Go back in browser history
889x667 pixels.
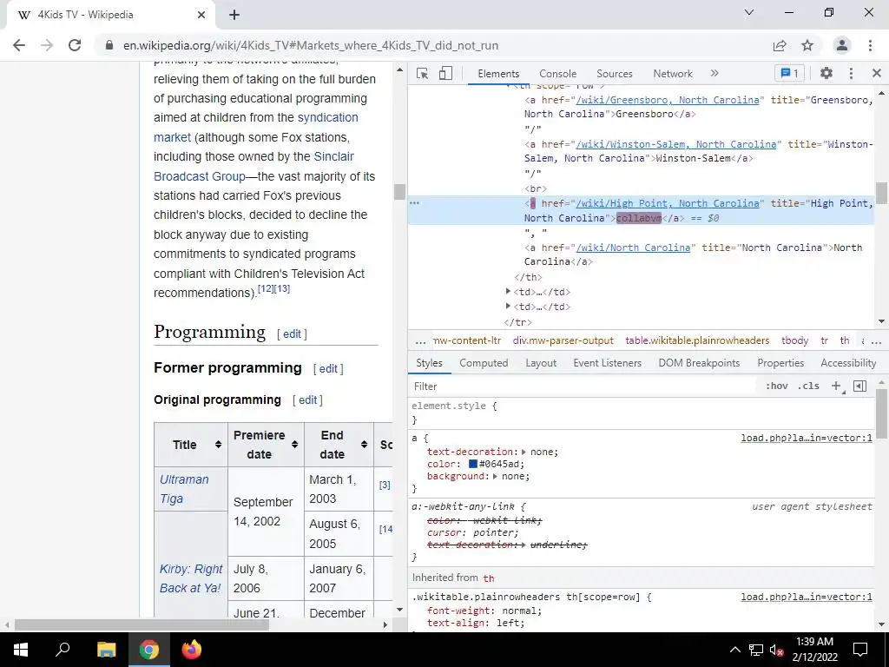pyautogui.click(x=19, y=45)
